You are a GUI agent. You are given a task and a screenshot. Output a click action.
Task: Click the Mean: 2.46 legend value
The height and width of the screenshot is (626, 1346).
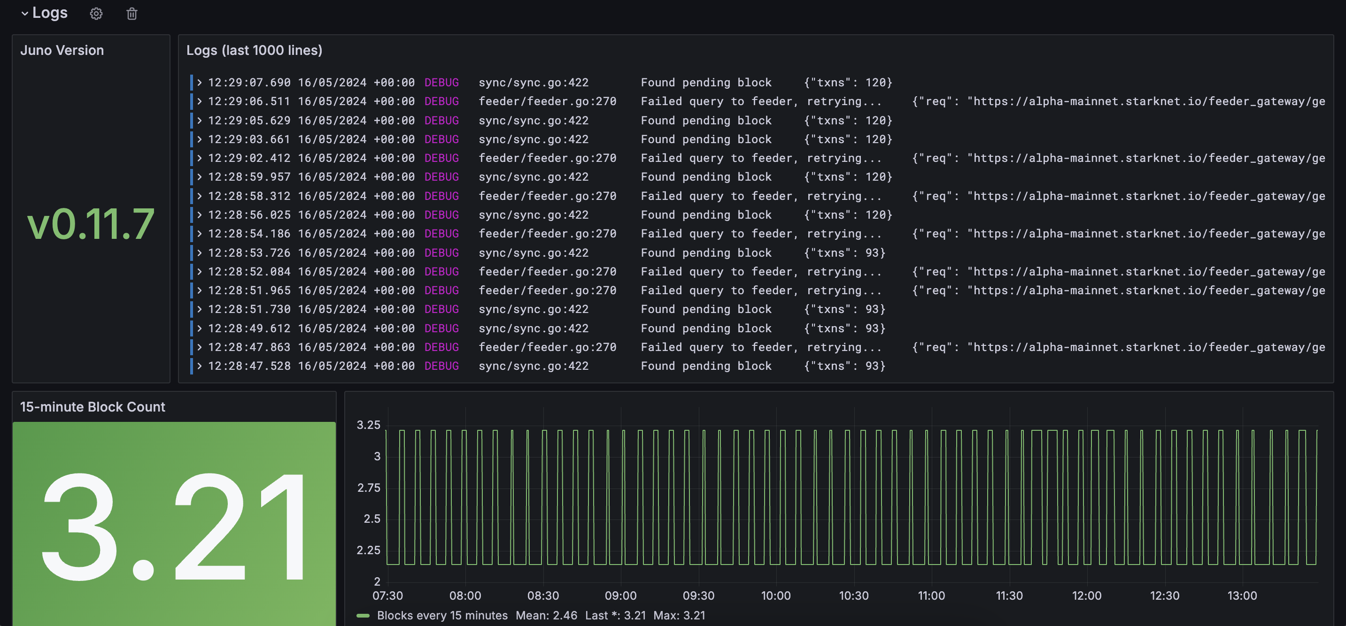546,616
